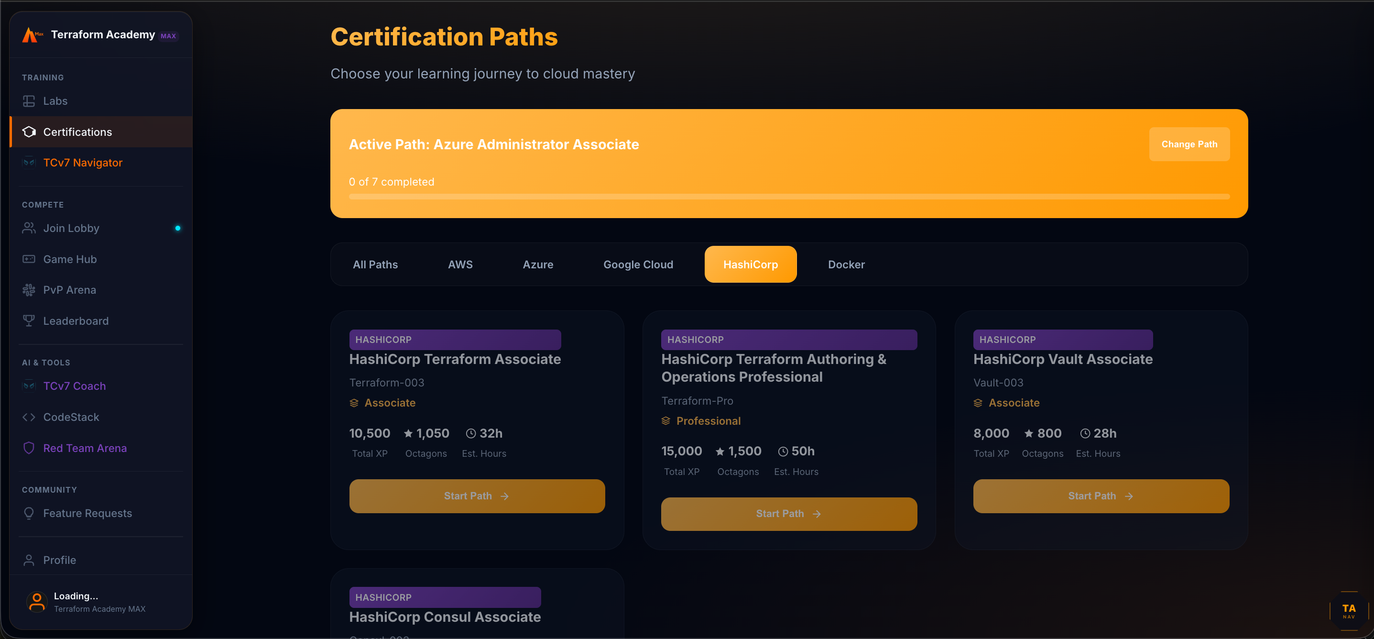This screenshot has width=1374, height=639.
Task: Click the star icon next to 1,500 Octagons
Action: (x=720, y=452)
